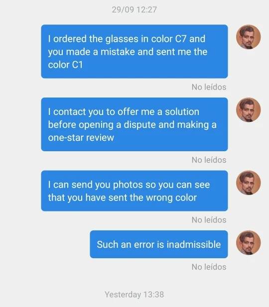Select the 'I ordered the glasses' message bubble
This screenshot has height=307, width=269.
click(134, 51)
